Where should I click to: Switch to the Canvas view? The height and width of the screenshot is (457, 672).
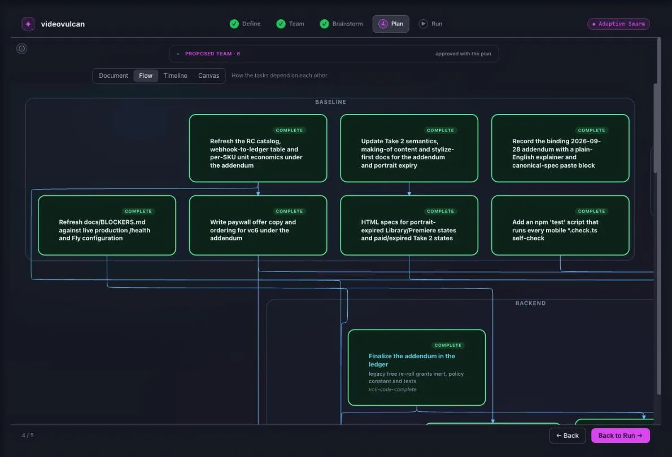click(x=209, y=76)
